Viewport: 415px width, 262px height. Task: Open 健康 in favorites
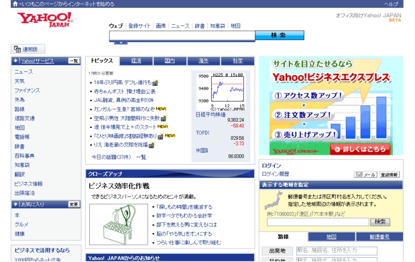[x=19, y=234]
